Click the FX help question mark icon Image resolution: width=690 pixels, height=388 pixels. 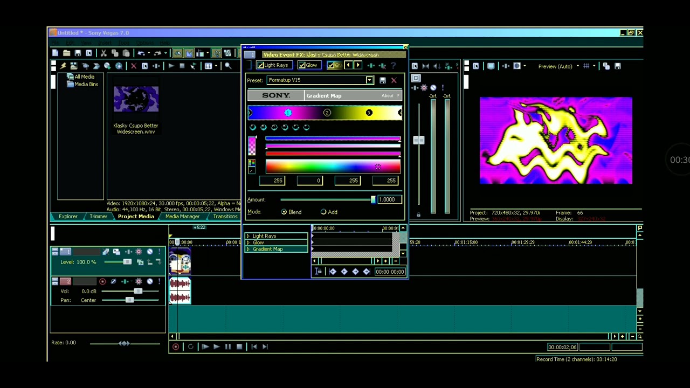[x=393, y=65]
